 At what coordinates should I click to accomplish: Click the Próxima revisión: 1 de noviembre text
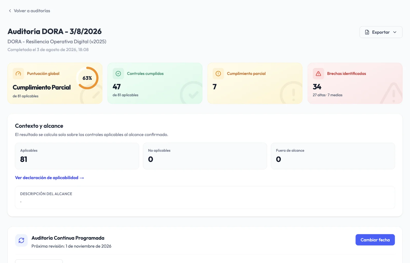71,246
